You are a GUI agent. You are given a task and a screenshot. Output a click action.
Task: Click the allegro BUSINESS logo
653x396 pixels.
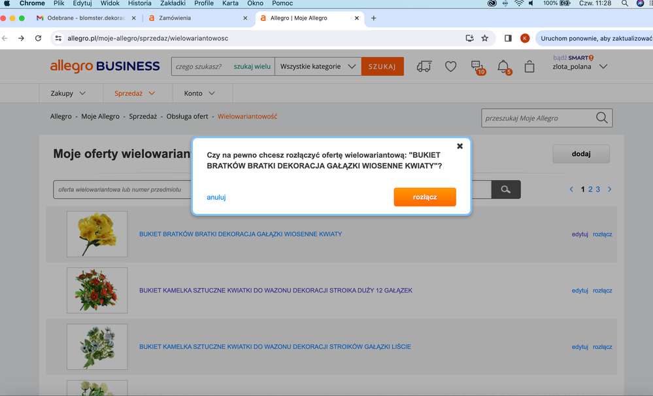click(x=105, y=66)
